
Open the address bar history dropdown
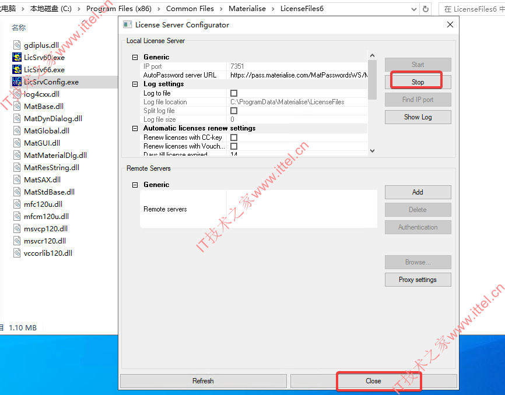click(414, 9)
